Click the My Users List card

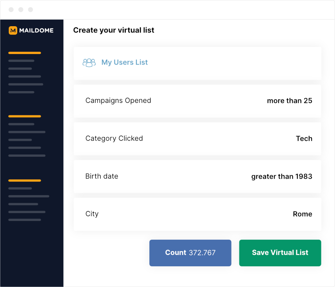197,63
